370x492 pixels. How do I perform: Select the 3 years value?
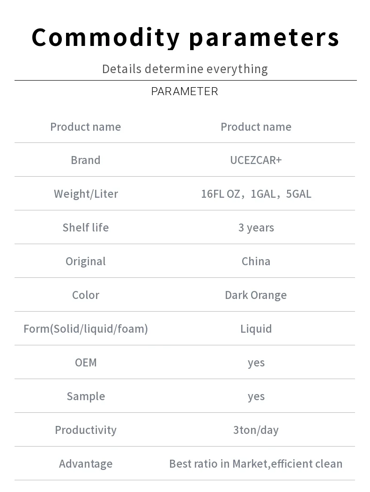pyautogui.click(x=256, y=228)
